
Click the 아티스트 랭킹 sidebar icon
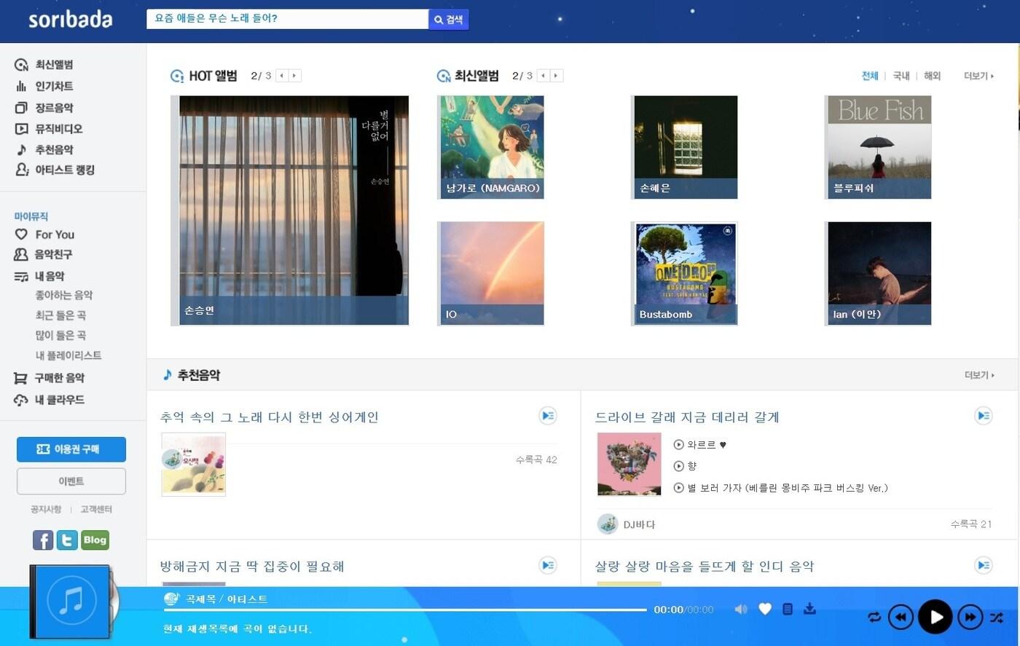tap(22, 170)
